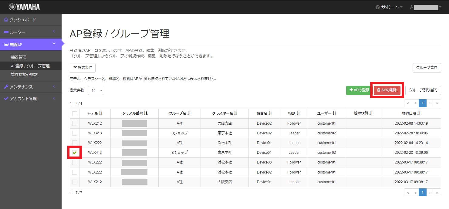Check the checkbox for the 大阪支店 WLX212 row
The height and width of the screenshot is (209, 449).
(x=74, y=123)
